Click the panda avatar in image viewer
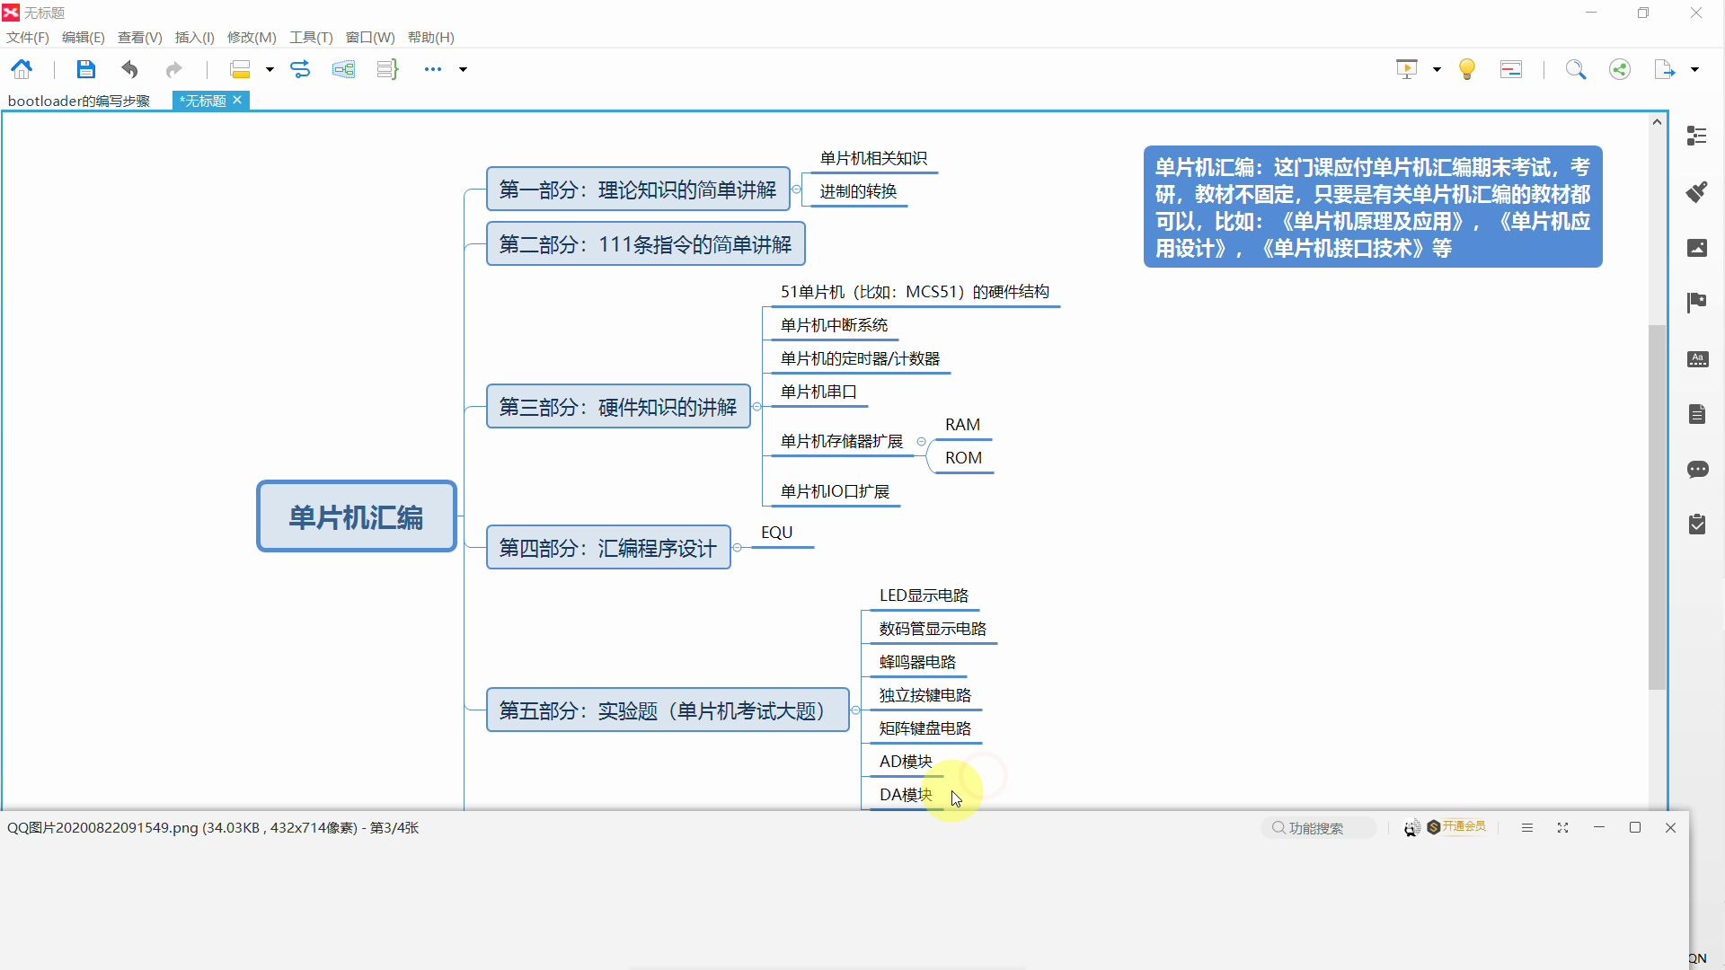1725x970 pixels. (x=1411, y=827)
